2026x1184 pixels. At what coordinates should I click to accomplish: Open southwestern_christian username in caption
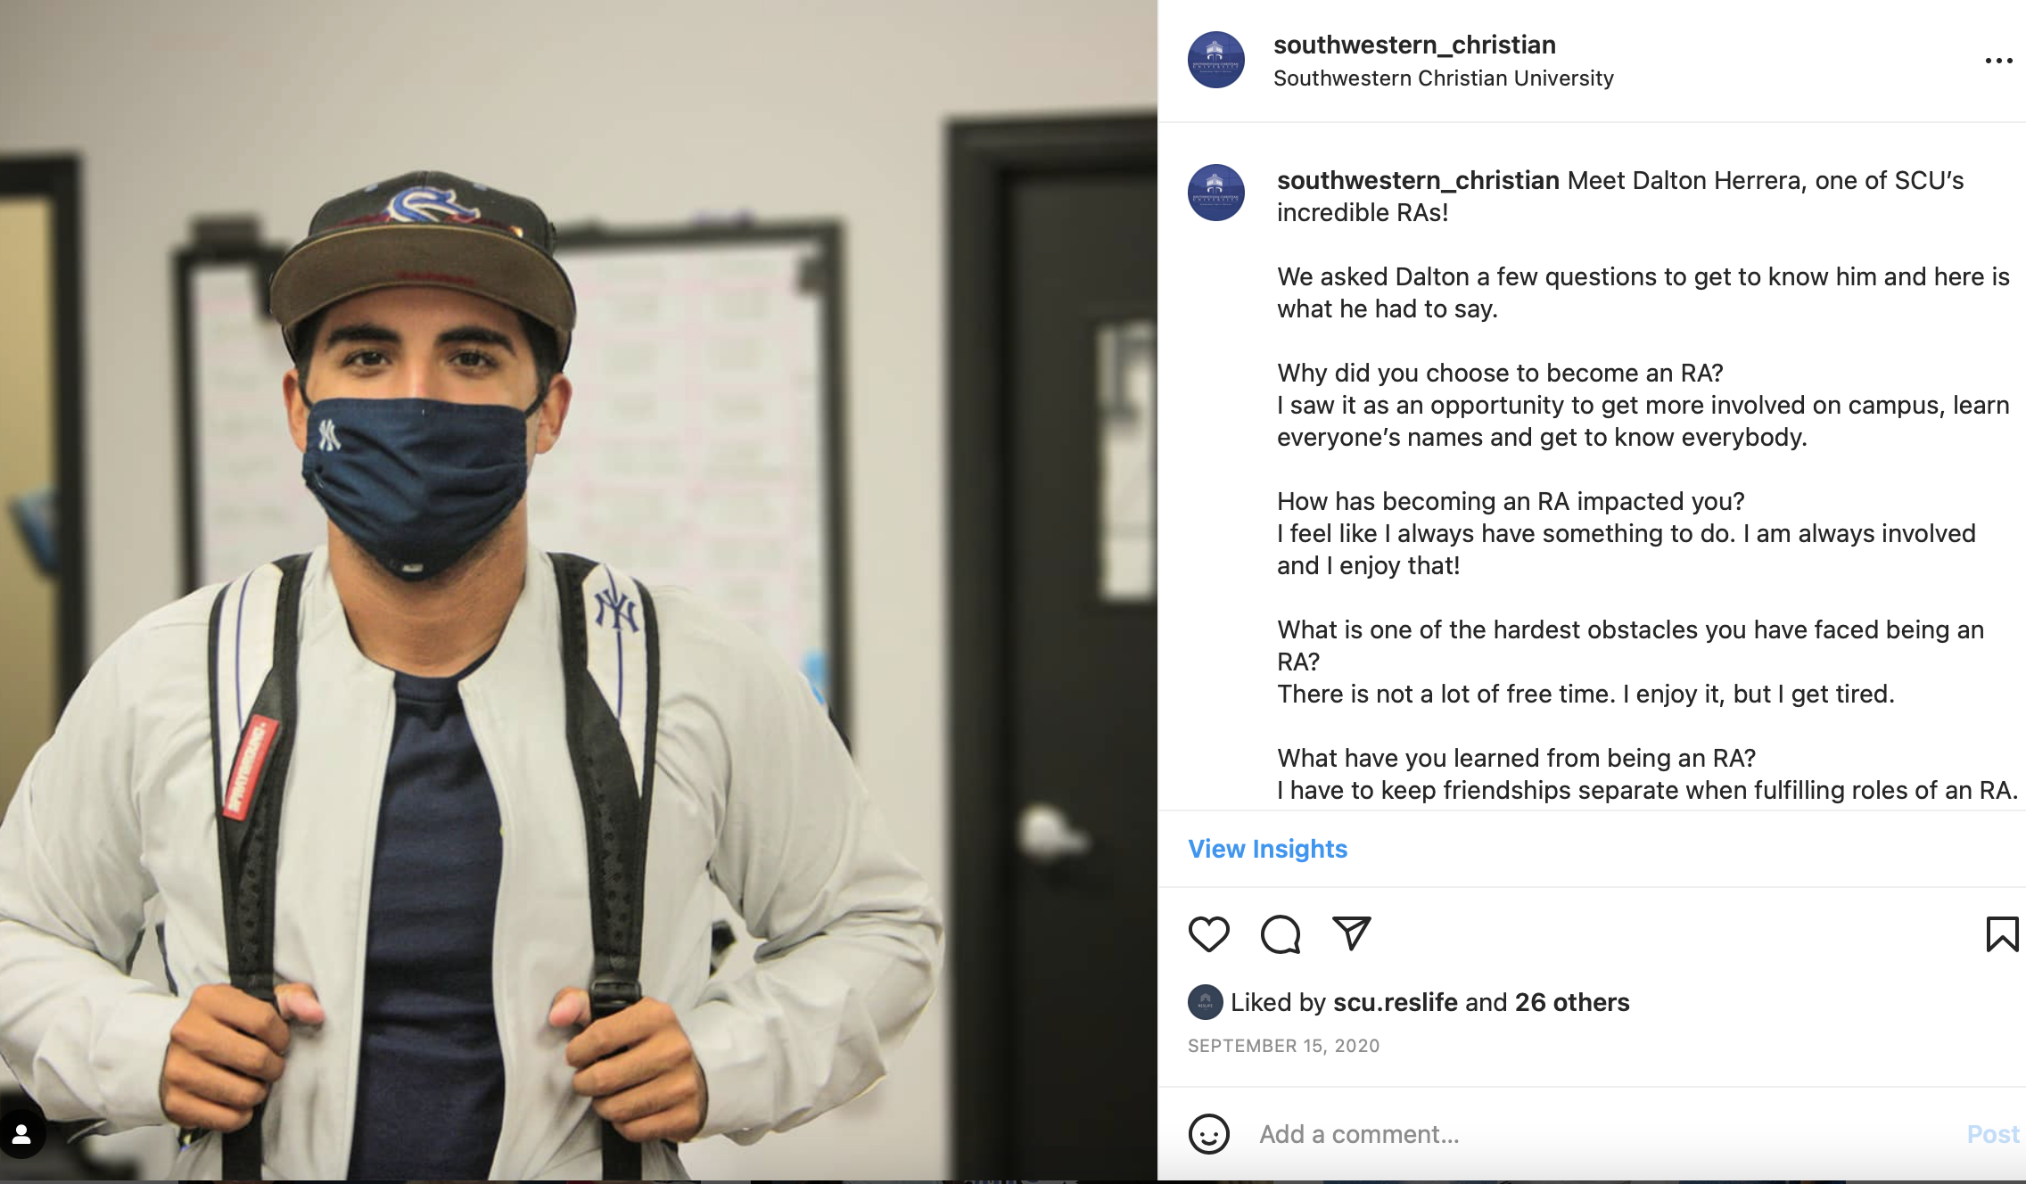pos(1418,180)
